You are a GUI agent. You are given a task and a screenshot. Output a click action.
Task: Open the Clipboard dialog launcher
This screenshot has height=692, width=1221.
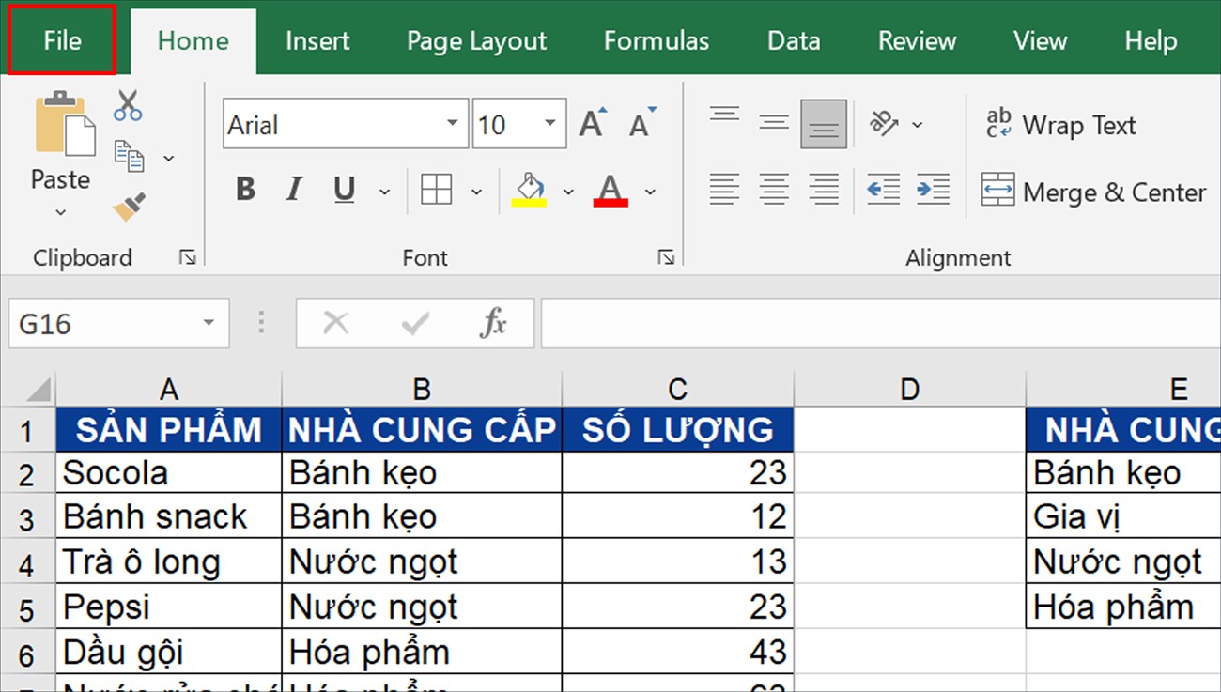point(188,257)
